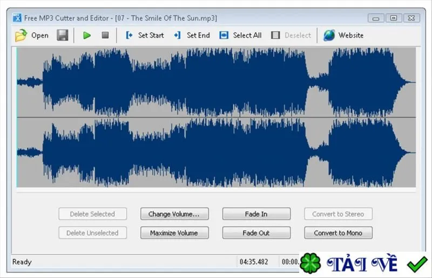Convert the track to Mono

(339, 233)
